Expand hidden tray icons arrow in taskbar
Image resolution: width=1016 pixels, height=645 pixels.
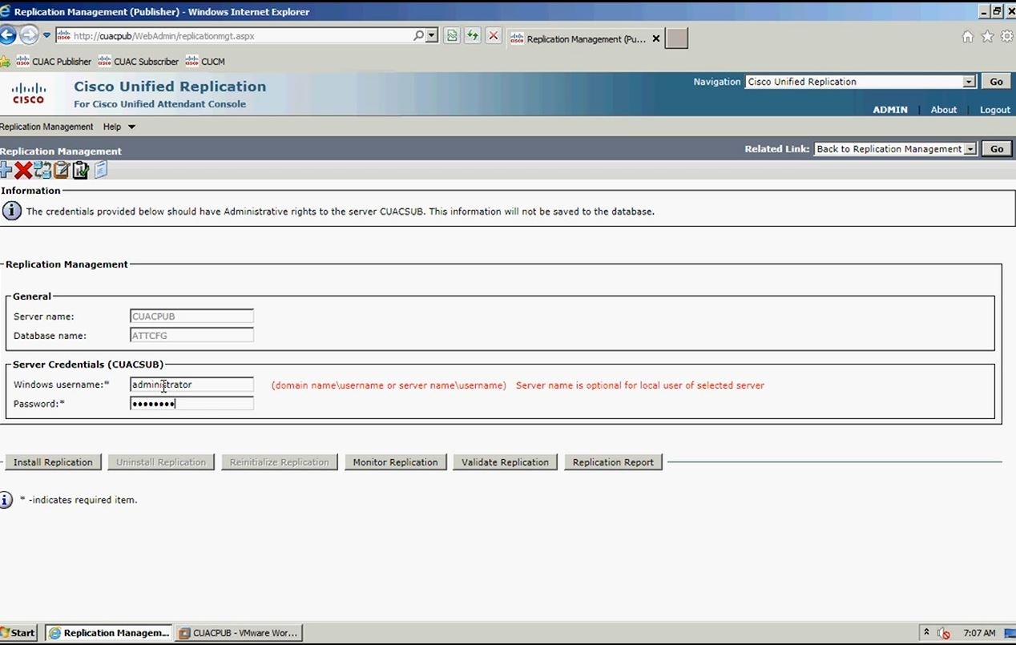point(926,632)
